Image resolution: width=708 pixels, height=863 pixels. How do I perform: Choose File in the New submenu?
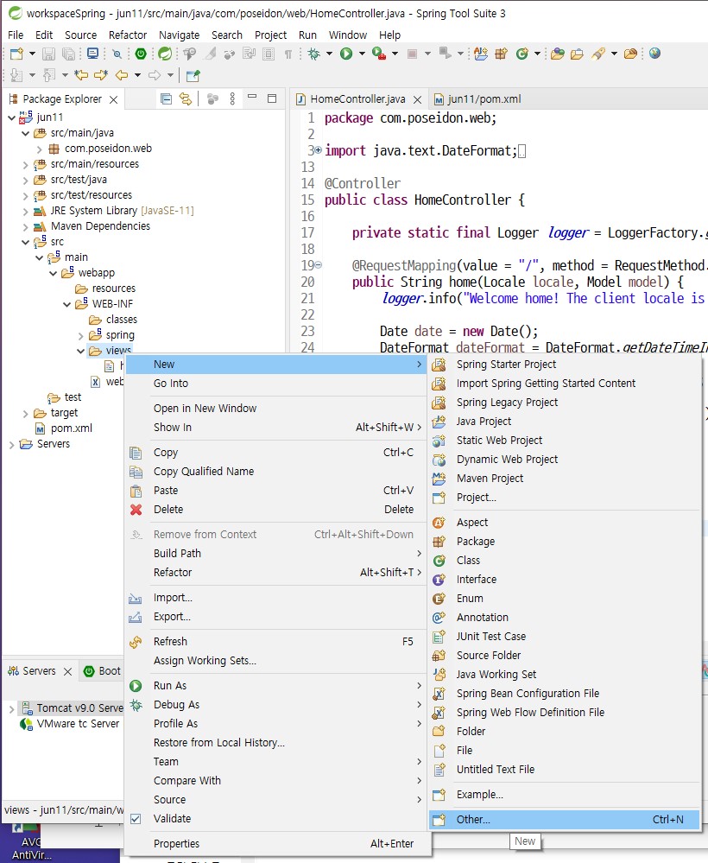pyautogui.click(x=563, y=750)
